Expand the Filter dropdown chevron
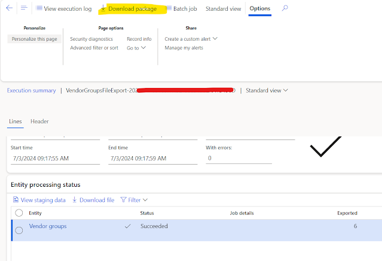This screenshot has width=382, height=261. click(x=145, y=200)
